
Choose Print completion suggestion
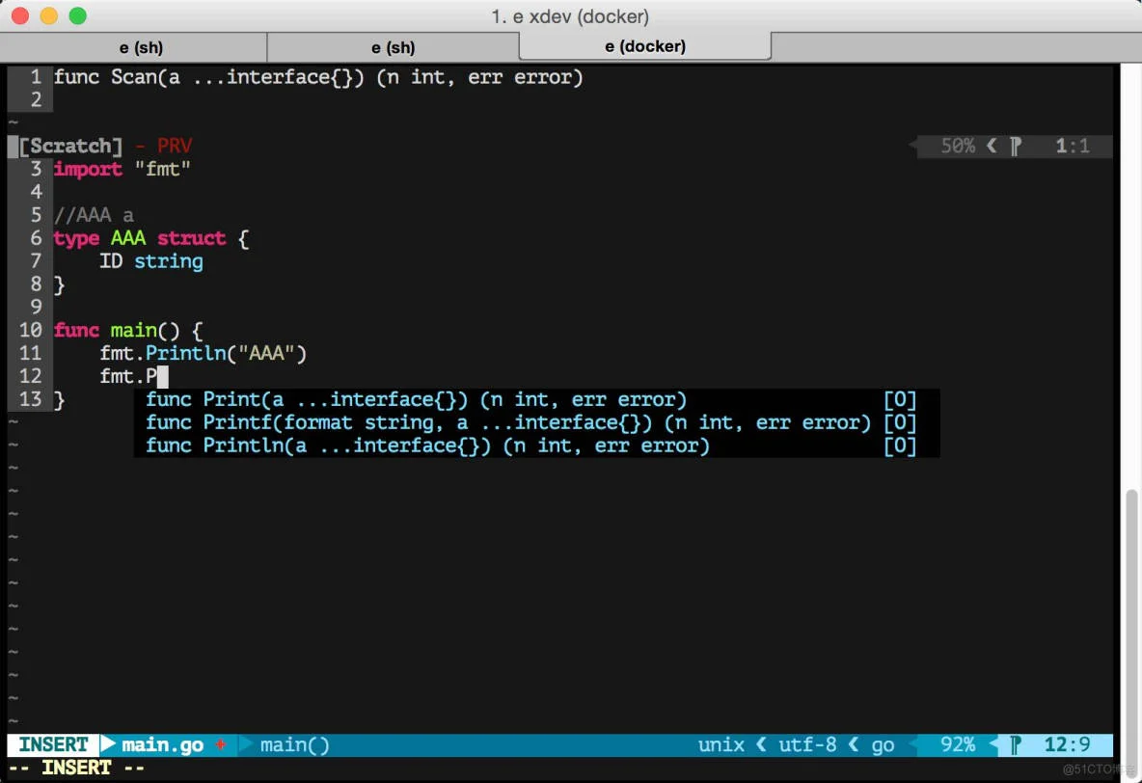(x=537, y=400)
